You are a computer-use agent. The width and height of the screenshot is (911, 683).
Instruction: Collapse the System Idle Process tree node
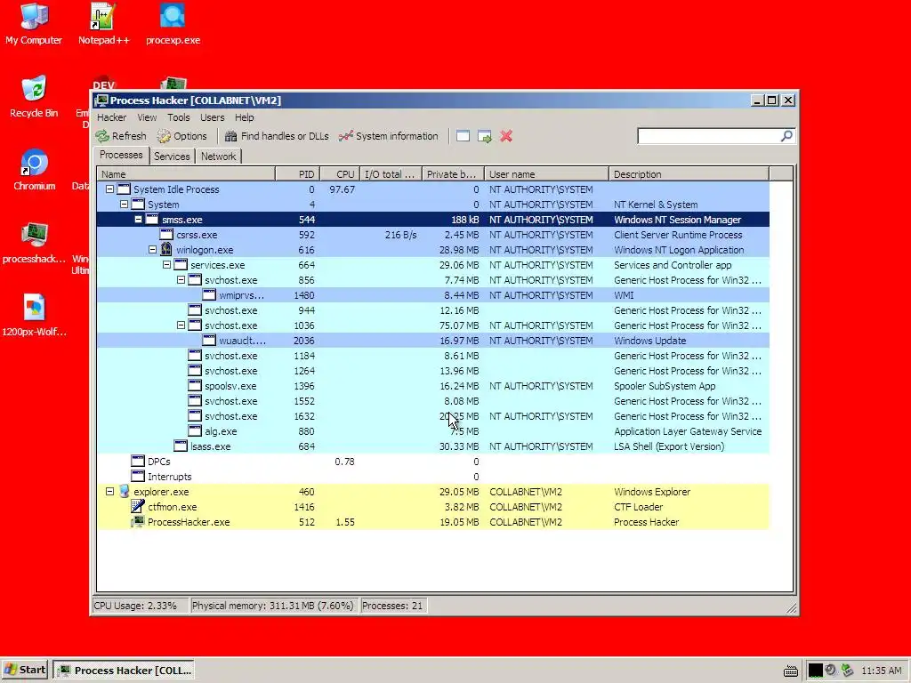pos(109,189)
